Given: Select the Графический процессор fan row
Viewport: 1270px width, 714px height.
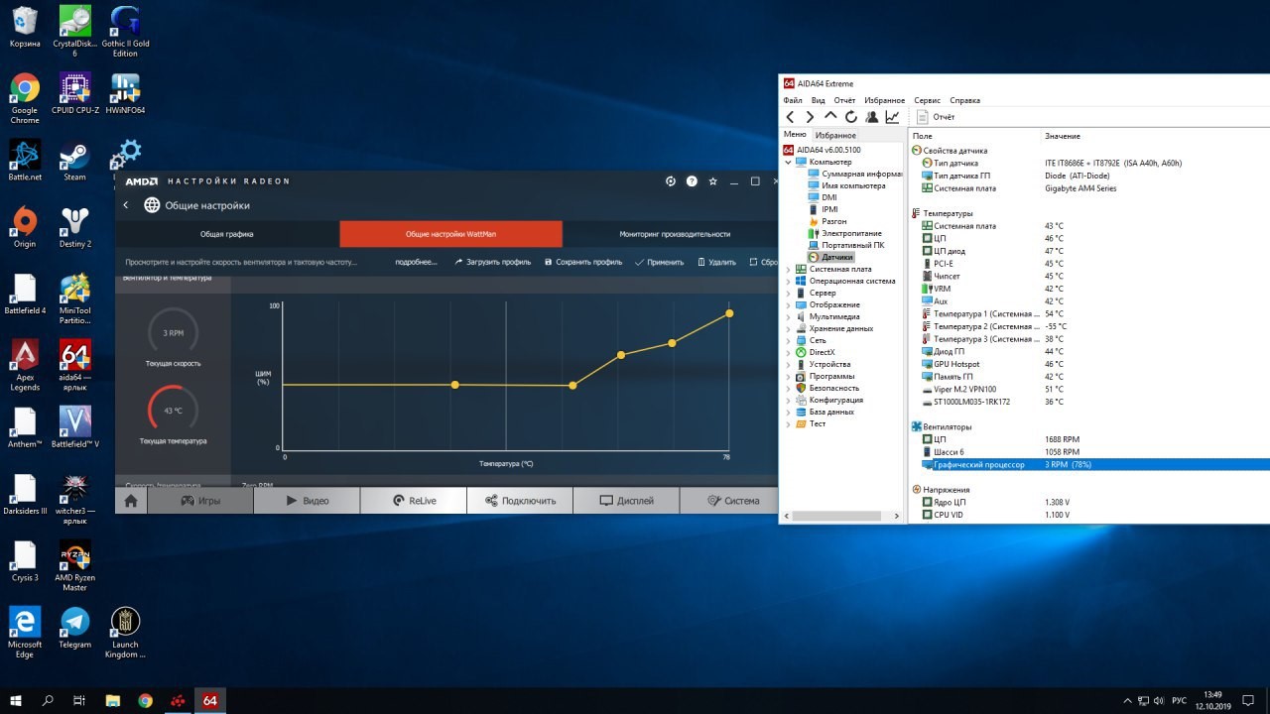Looking at the screenshot, I should click(1089, 464).
